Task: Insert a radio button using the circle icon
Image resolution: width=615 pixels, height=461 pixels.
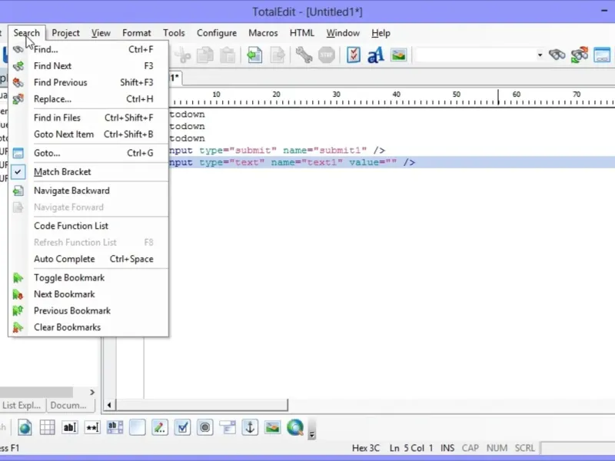Action: [x=204, y=427]
